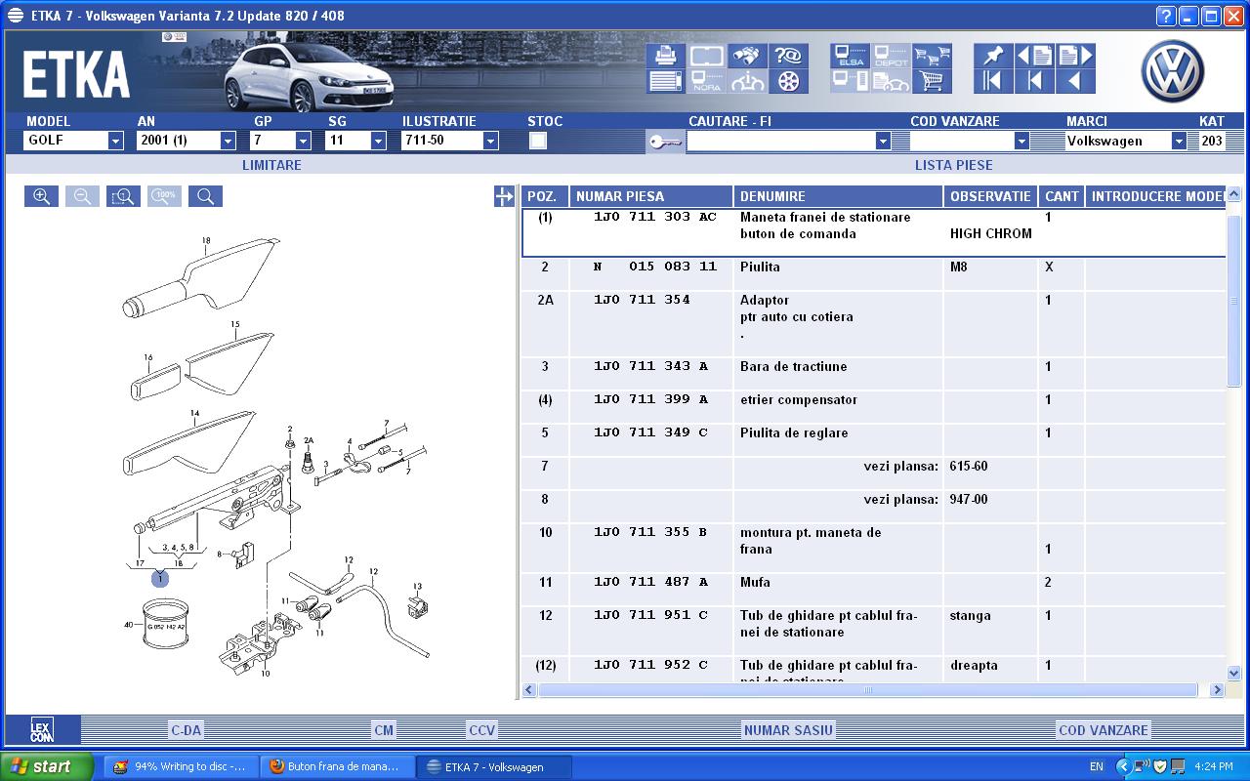This screenshot has height=781, width=1250.
Task: Open the vehicle info icon with letter i
Action: tap(748, 81)
